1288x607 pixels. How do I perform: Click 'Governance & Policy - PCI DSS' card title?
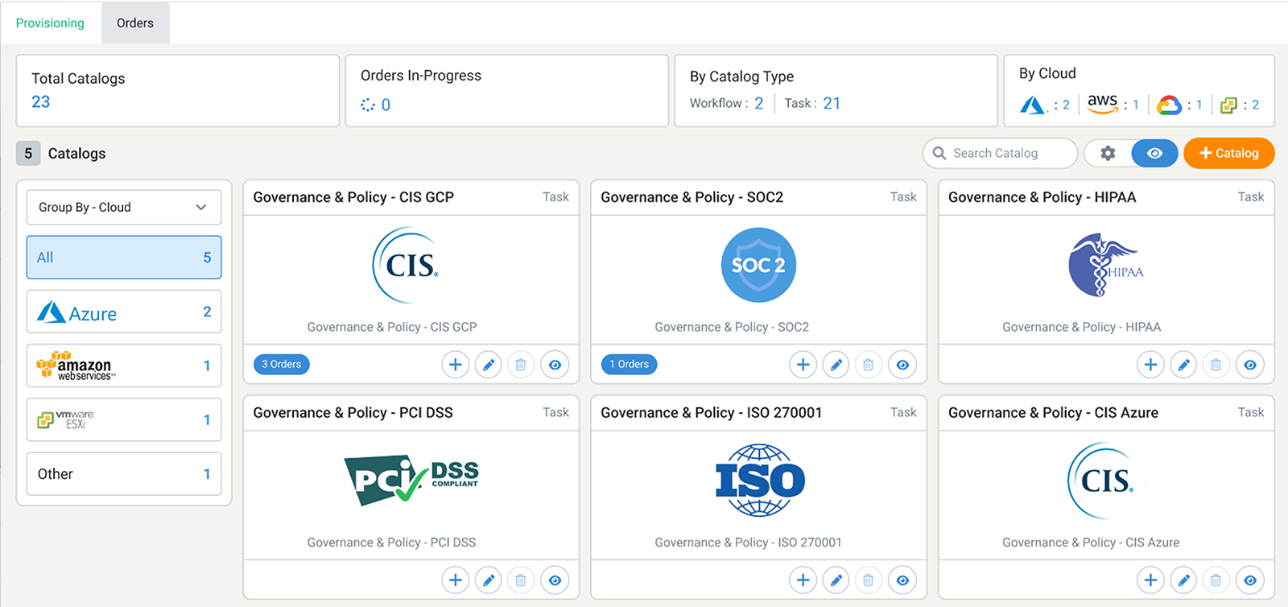point(353,412)
